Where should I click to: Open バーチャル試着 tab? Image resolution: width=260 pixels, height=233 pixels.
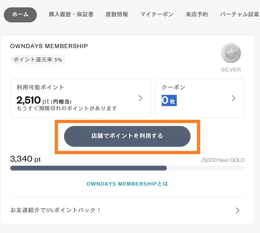click(x=240, y=14)
